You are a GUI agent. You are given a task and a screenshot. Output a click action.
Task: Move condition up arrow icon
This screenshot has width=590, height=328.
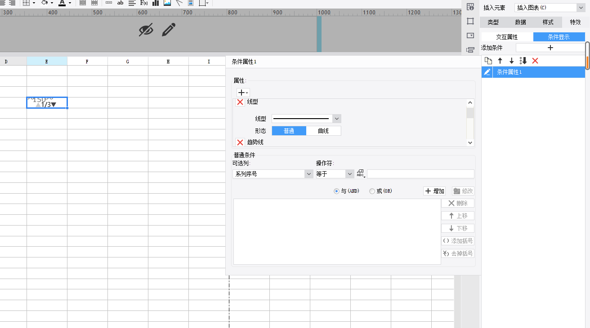pos(500,61)
